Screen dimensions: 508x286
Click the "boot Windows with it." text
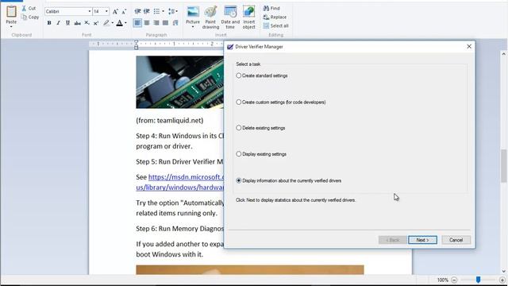(x=169, y=254)
